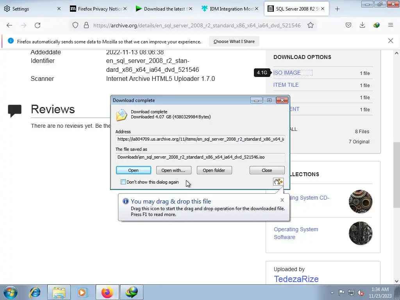Click the Address field in dialog

[x=200, y=139]
